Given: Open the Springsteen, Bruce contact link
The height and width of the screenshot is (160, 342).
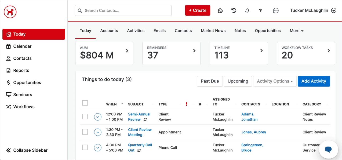Looking at the screenshot, I should pyautogui.click(x=252, y=148).
